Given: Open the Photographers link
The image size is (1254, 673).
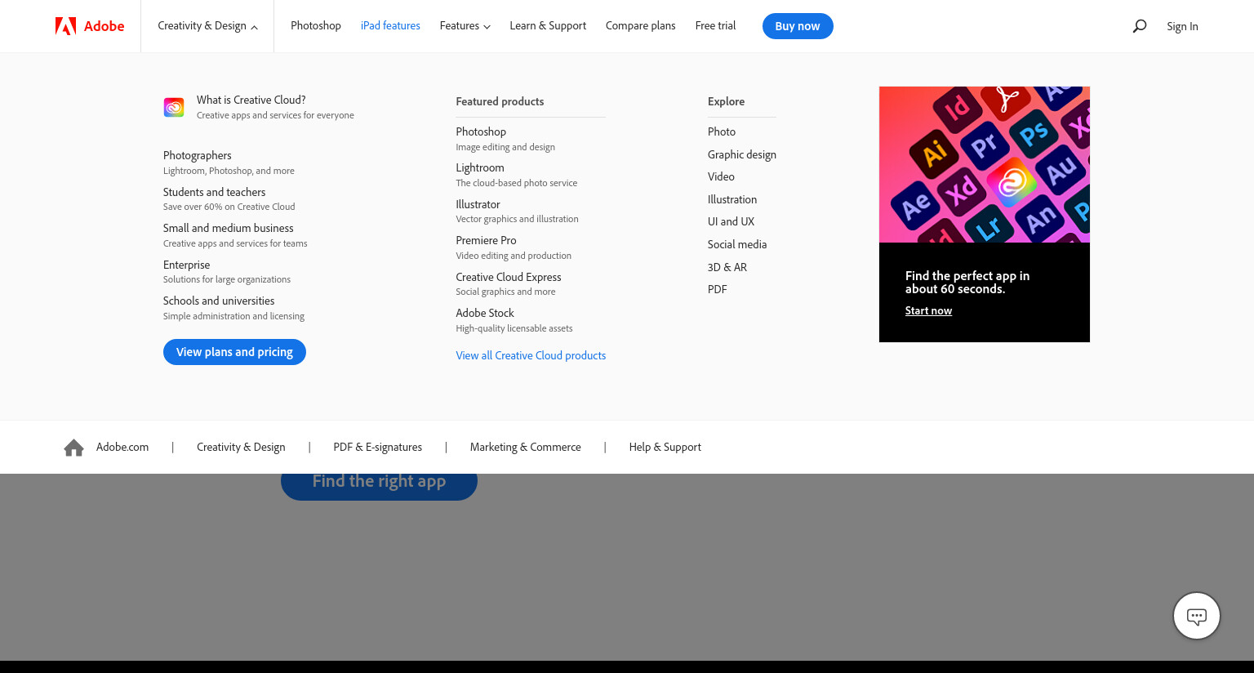Looking at the screenshot, I should coord(198,155).
